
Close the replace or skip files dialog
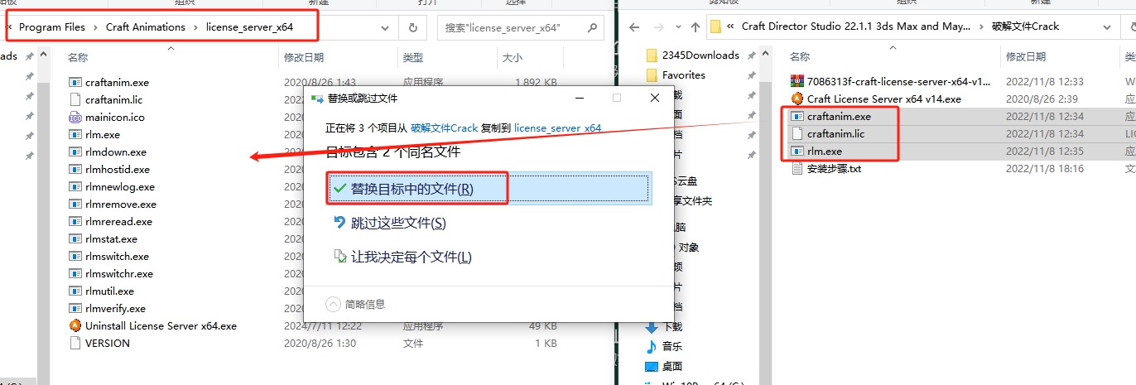[x=655, y=98]
